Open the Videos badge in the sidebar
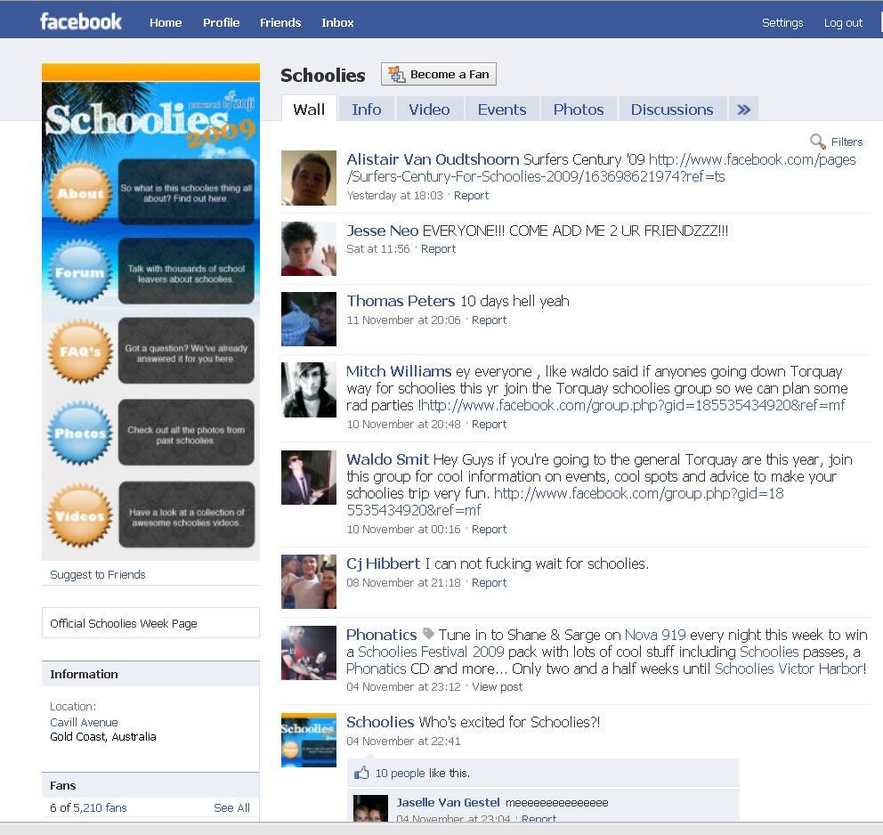This screenshot has width=883, height=835. point(78,514)
